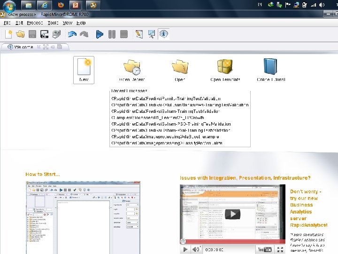Click the Redo gray arrow icon

click(x=84, y=34)
